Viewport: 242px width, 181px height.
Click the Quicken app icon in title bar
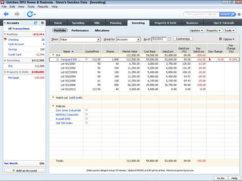pyautogui.click(x=2, y=2)
